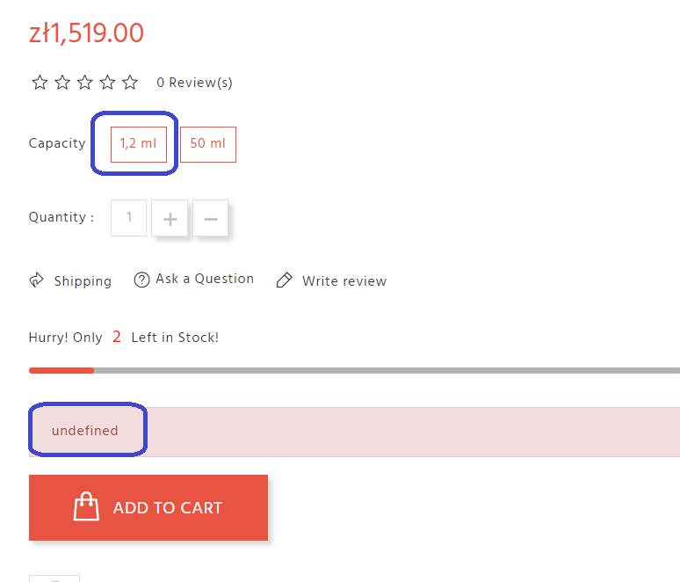The height and width of the screenshot is (582, 680).
Task: Open the 0 Review(s) link
Action: click(194, 83)
